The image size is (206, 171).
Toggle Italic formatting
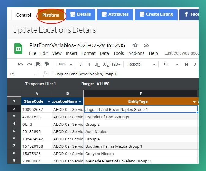[x=195, y=64]
